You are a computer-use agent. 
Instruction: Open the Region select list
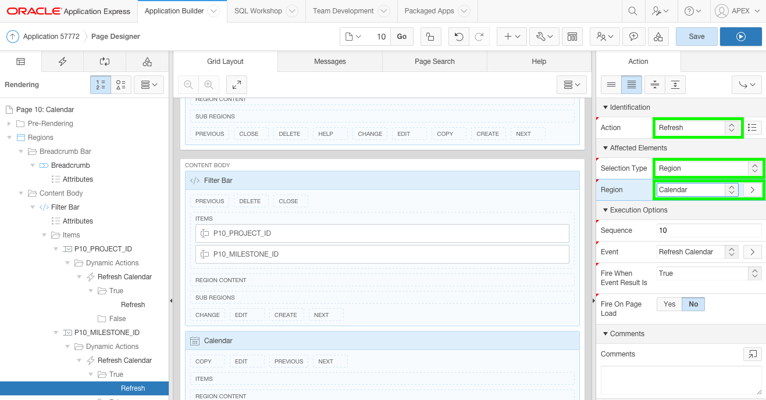point(697,190)
